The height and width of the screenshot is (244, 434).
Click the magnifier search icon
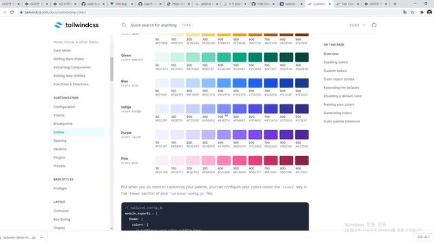[x=123, y=25]
